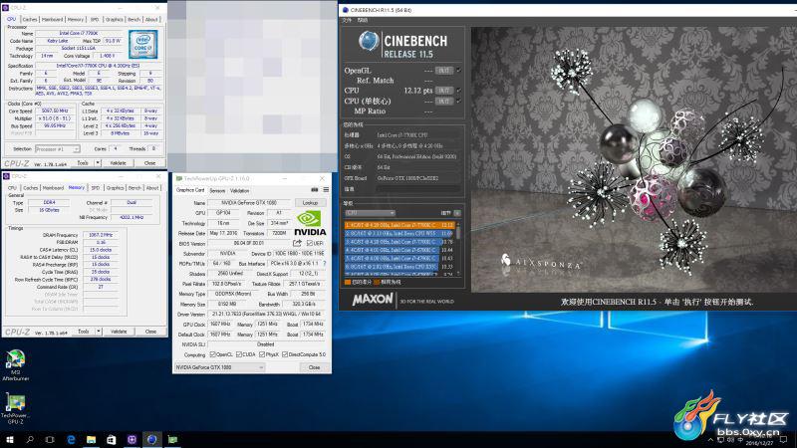Image resolution: width=797 pixels, height=448 pixels.
Task: Open the Graphics tab in top CPU-Z window
Action: click(x=114, y=19)
